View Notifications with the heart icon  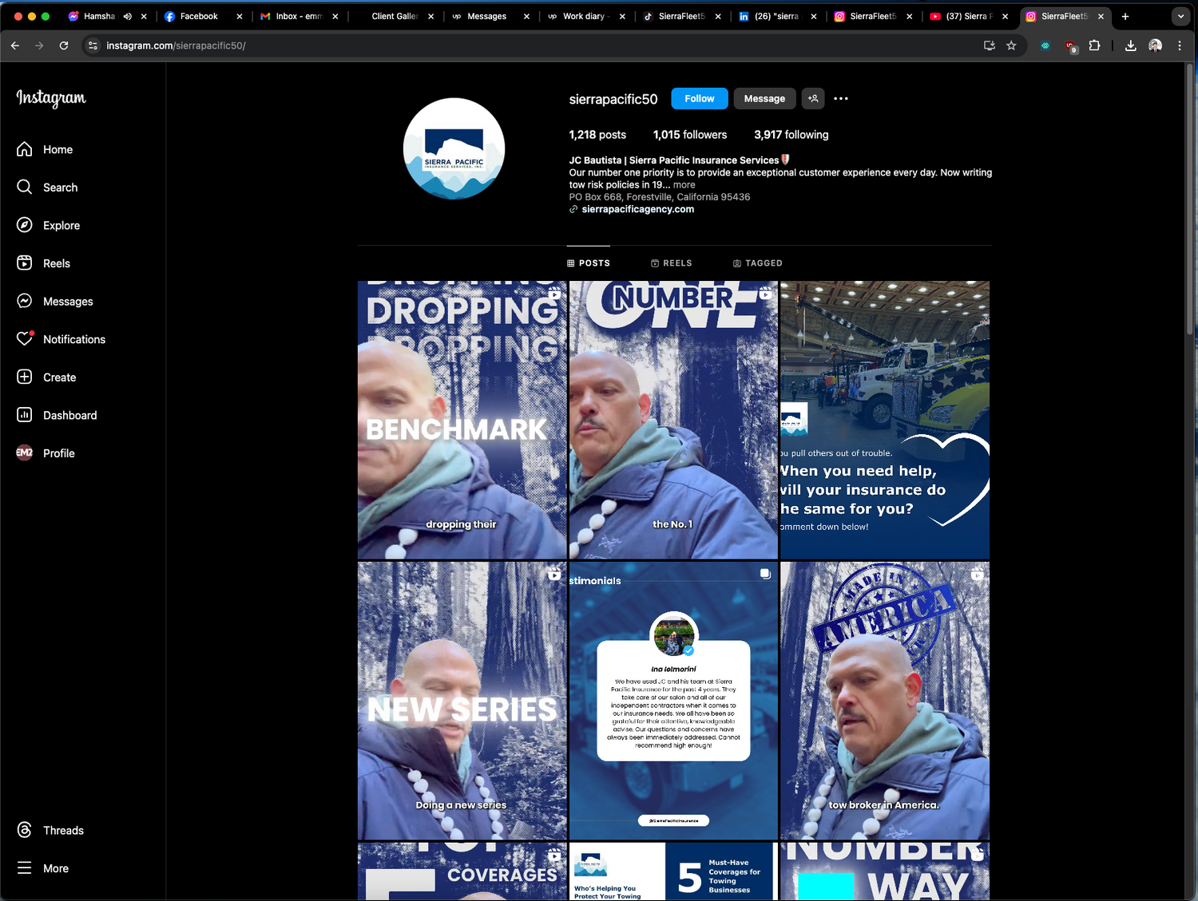click(61, 339)
